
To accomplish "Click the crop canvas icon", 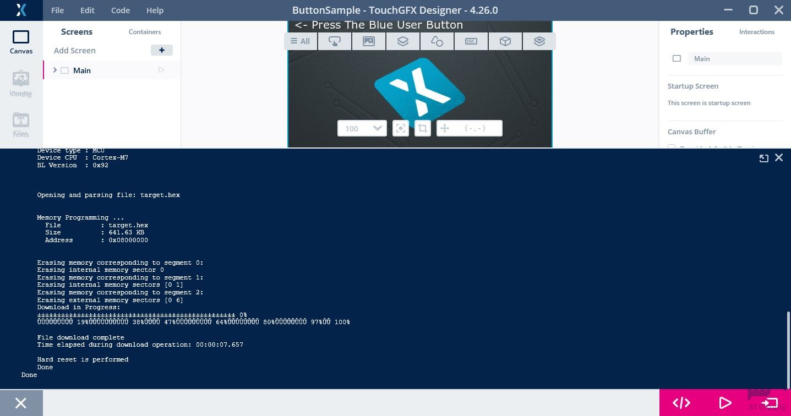I will 423,128.
